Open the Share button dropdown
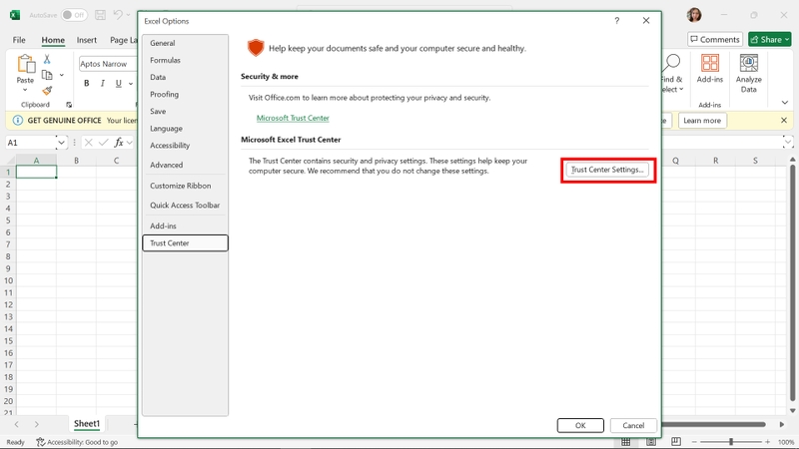This screenshot has height=449, width=799. pos(787,39)
